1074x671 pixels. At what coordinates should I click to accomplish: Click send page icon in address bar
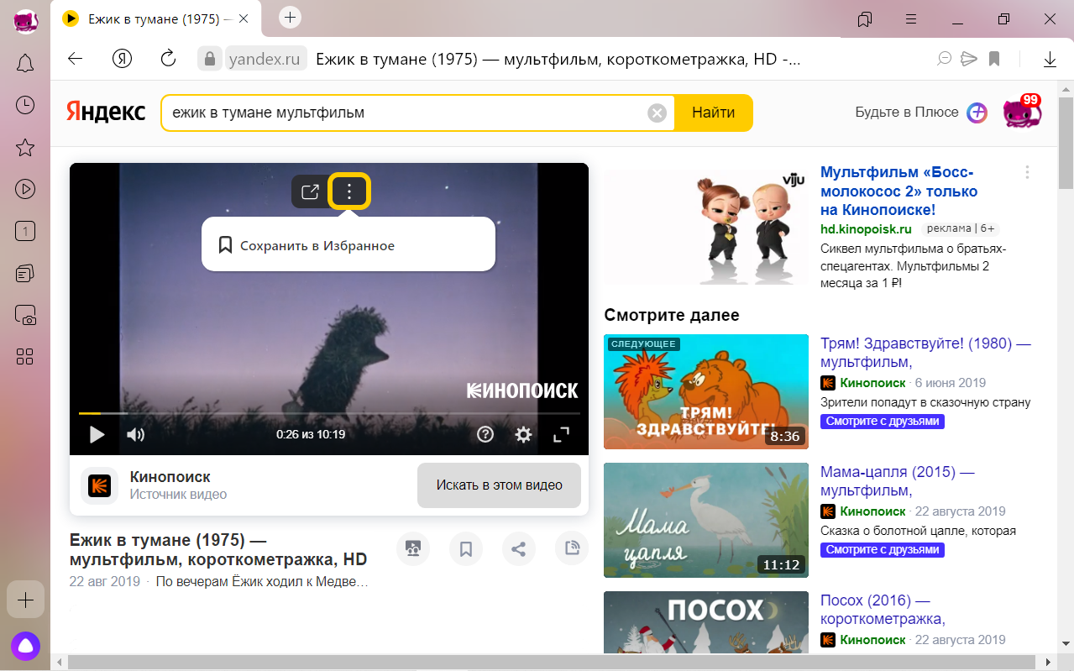pyautogui.click(x=969, y=59)
